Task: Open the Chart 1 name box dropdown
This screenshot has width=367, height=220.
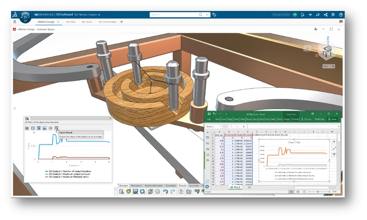Action: [x=221, y=126]
